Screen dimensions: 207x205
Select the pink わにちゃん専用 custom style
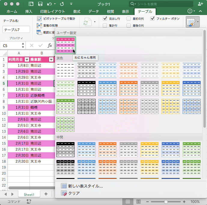click(x=65, y=44)
